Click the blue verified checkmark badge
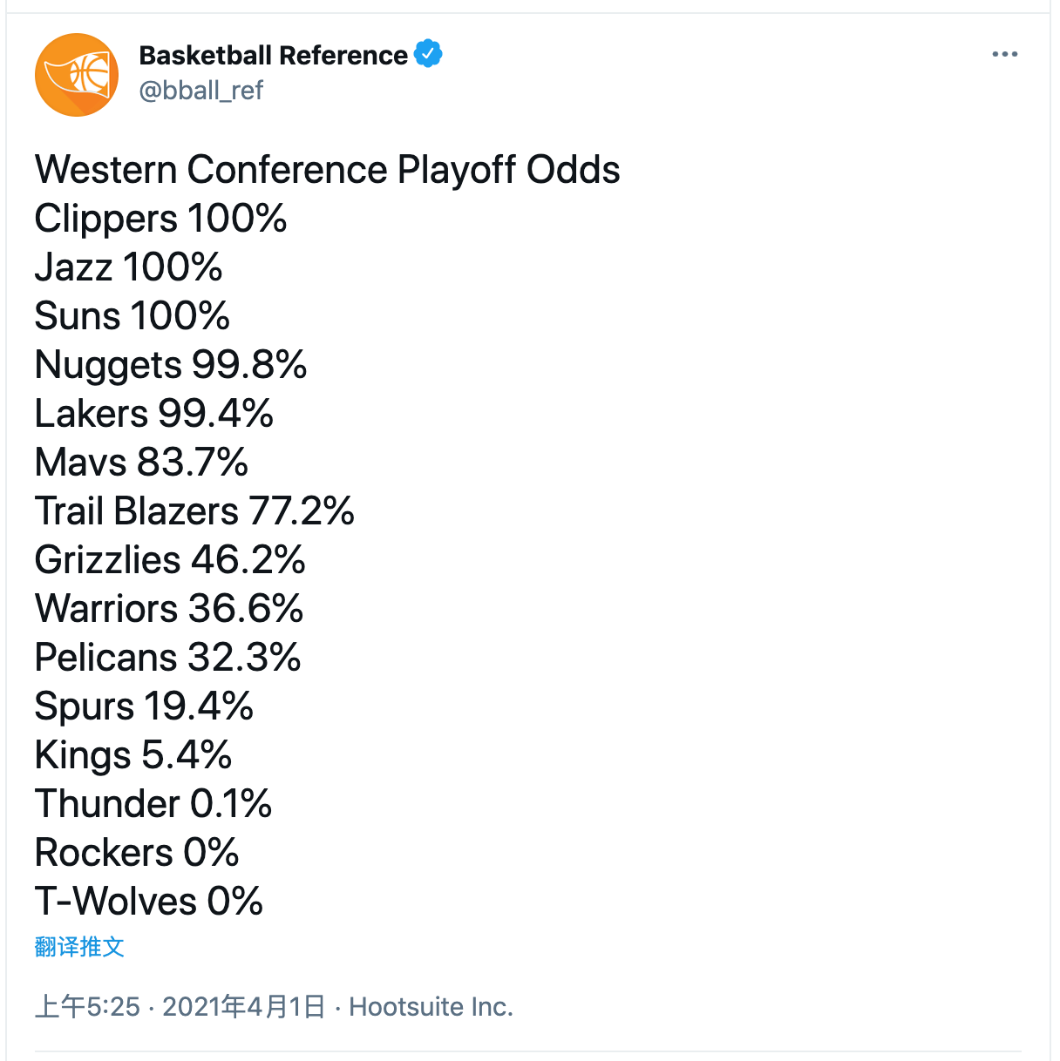This screenshot has width=1060, height=1061. click(x=428, y=54)
